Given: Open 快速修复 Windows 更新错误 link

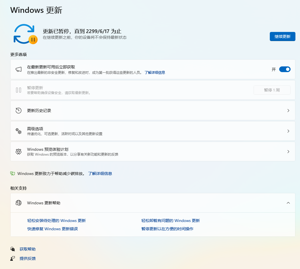Looking at the screenshot, I should click(x=52, y=229).
